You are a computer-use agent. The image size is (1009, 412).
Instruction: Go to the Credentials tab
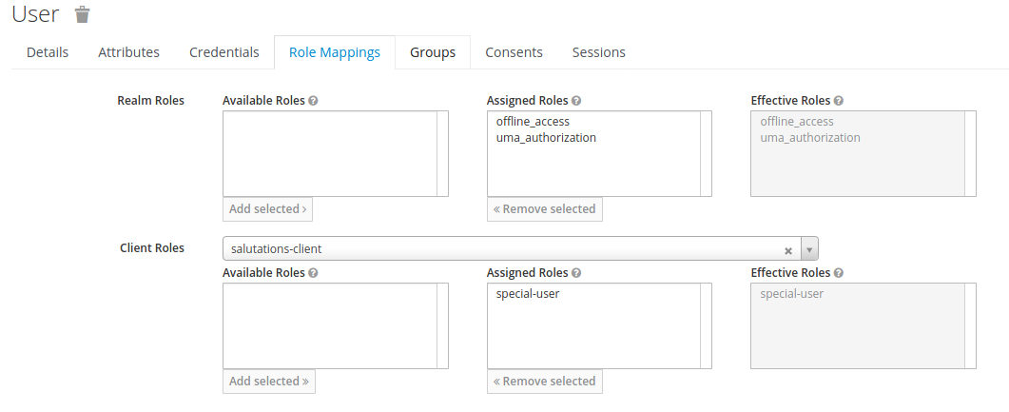coord(223,52)
